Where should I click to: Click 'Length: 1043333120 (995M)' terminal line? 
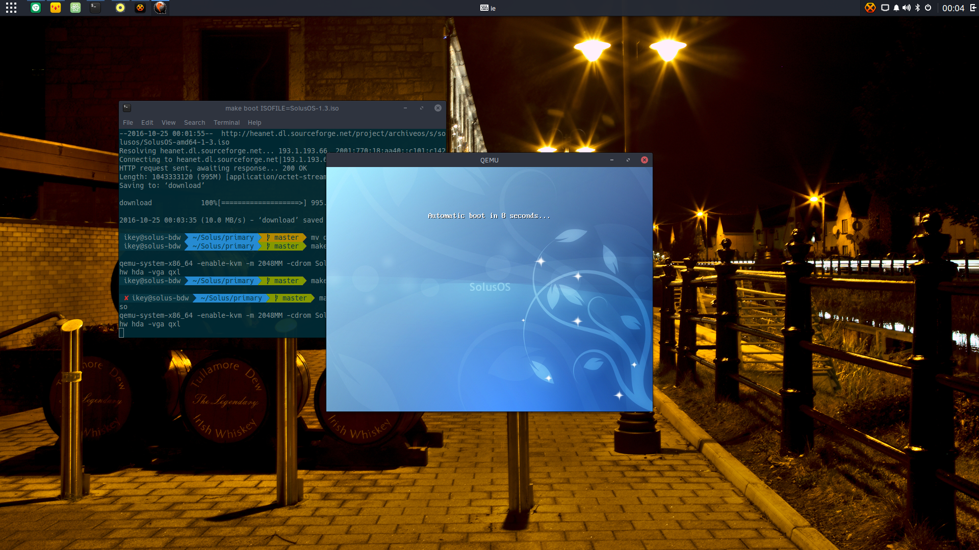point(222,177)
